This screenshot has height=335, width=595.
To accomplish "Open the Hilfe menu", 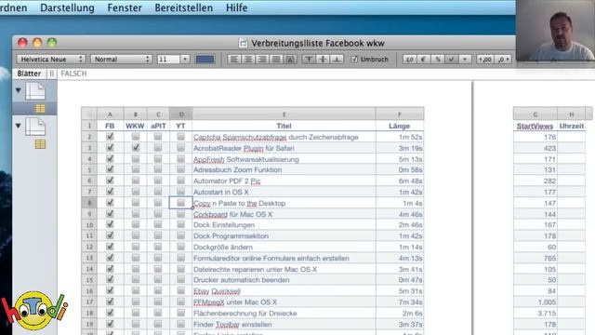I will pos(237,7).
